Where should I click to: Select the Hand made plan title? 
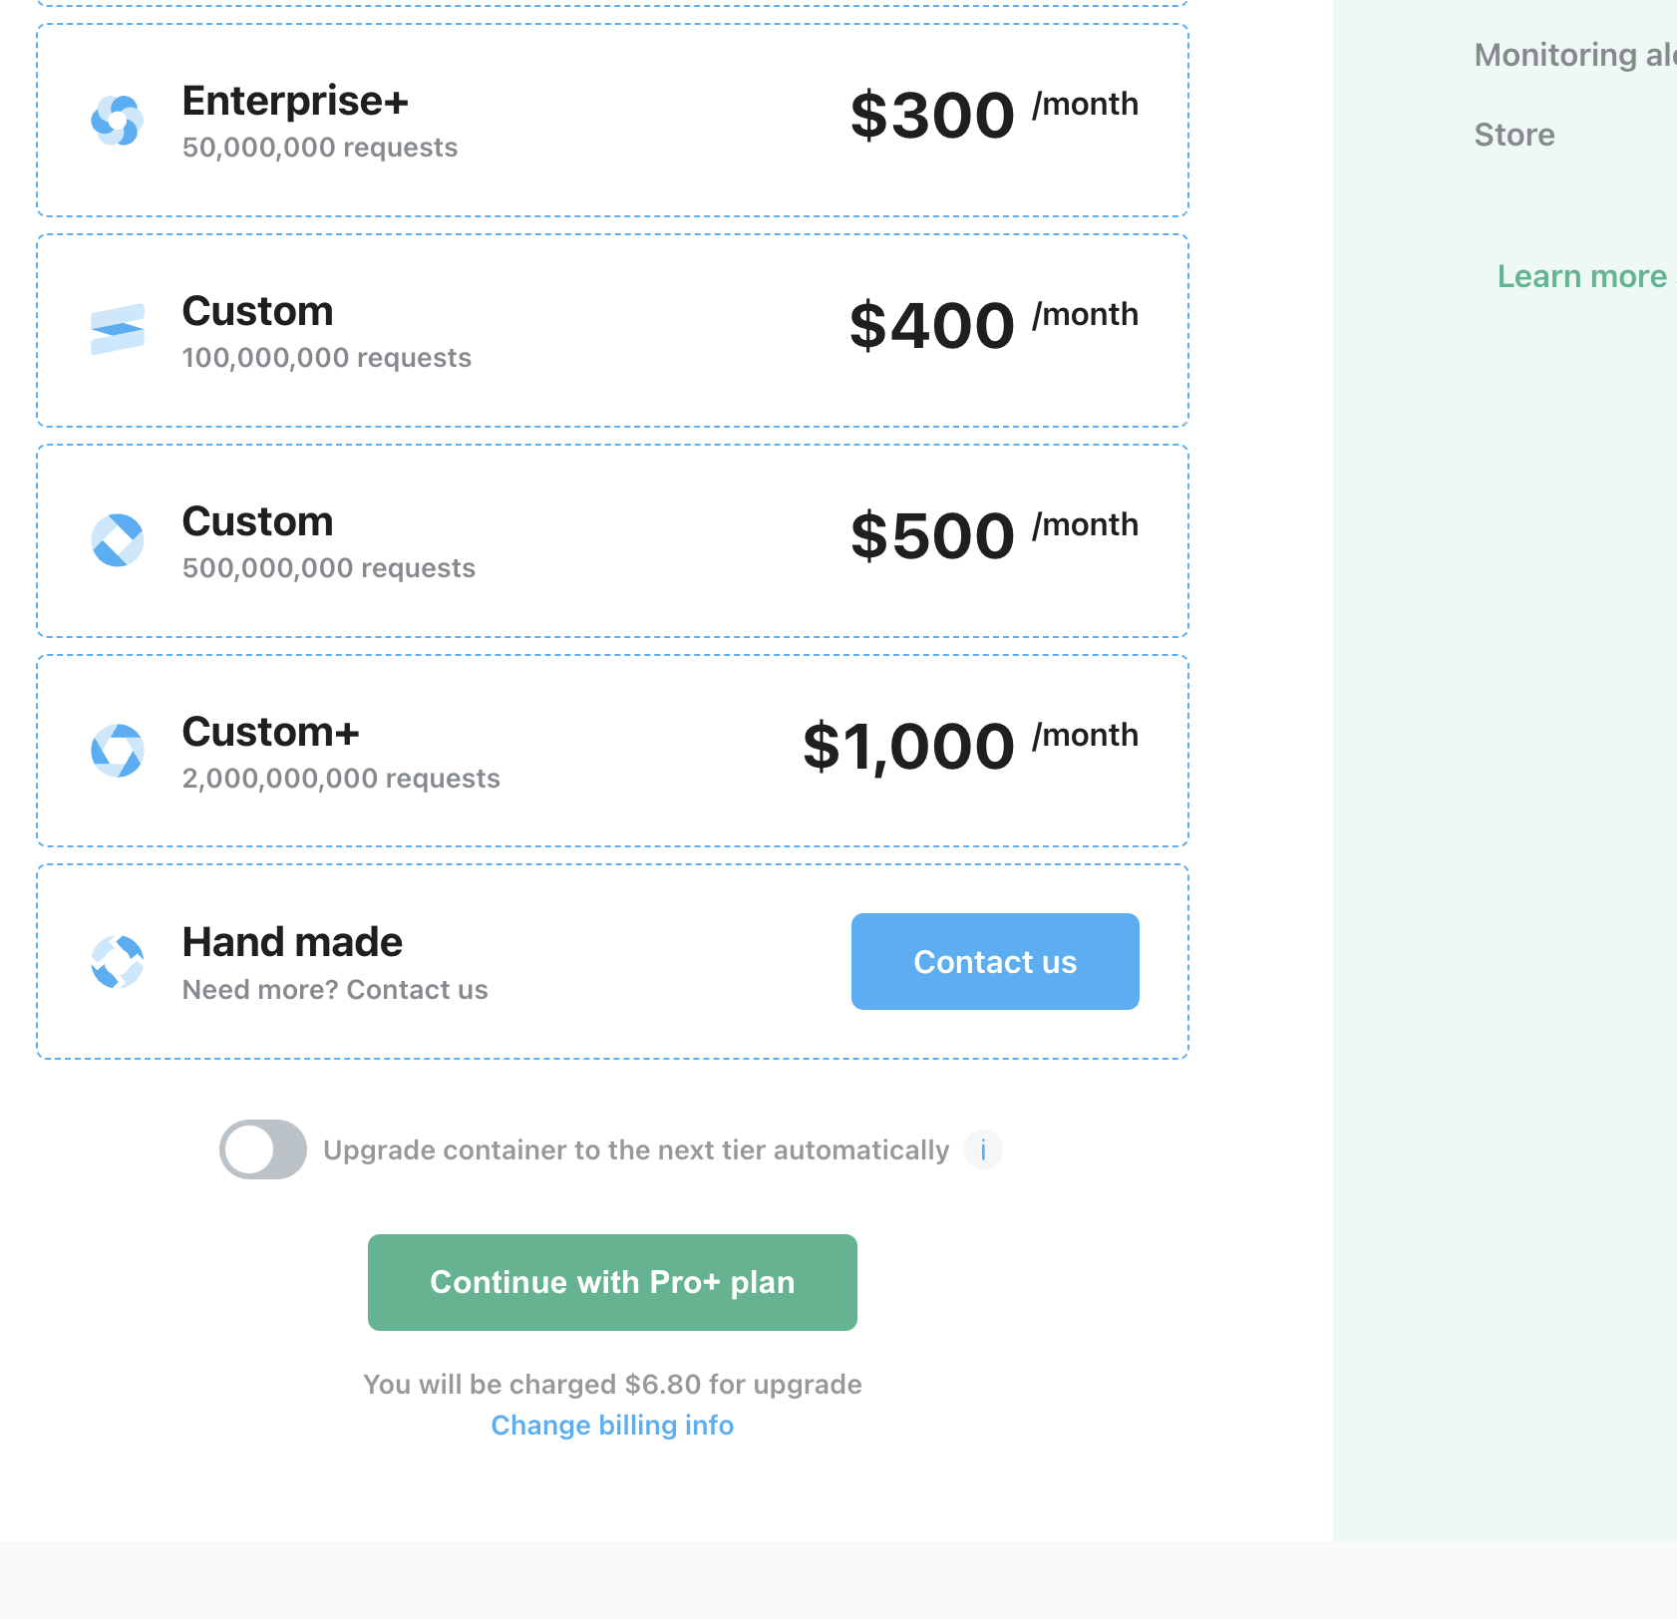292,943
